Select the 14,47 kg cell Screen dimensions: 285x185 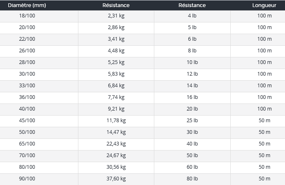(116, 132)
